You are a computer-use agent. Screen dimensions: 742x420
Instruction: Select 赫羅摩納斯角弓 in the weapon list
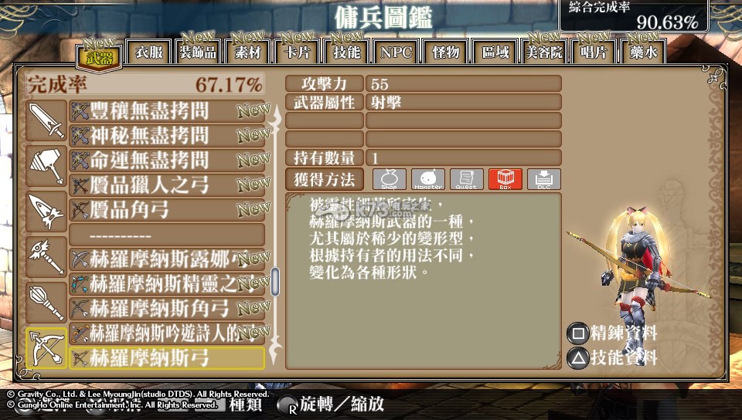coord(167,309)
